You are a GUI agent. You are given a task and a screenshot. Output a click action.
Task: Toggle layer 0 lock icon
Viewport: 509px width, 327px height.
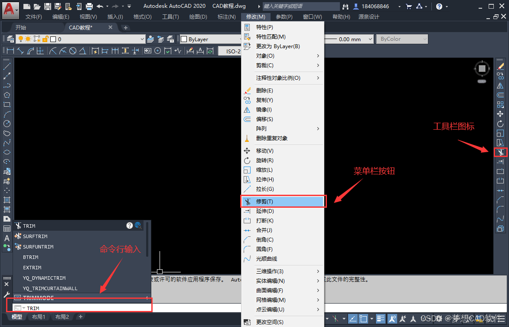(45, 39)
